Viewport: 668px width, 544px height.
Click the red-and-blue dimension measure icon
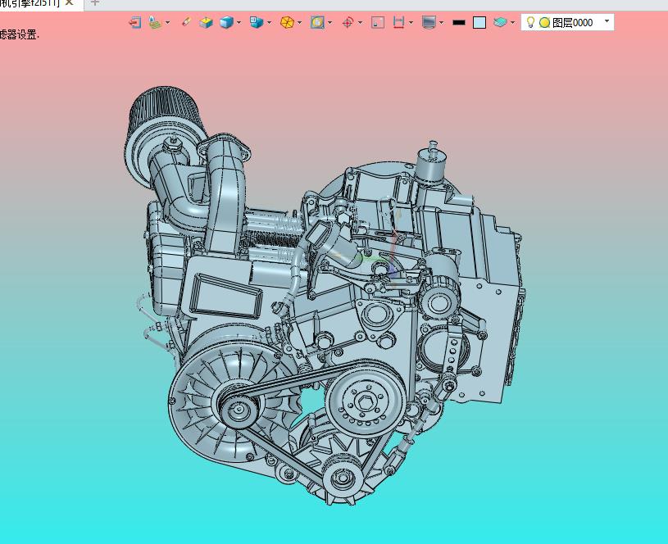click(399, 22)
